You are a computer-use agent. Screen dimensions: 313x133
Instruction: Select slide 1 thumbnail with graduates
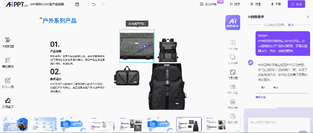click(x=15, y=124)
